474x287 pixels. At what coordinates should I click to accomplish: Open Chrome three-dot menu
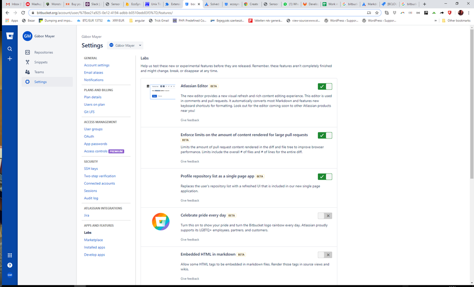tap(469, 13)
